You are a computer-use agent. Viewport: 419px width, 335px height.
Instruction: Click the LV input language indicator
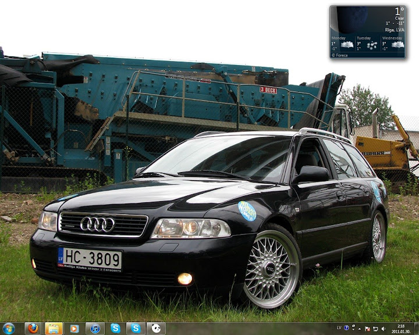[x=339, y=328]
